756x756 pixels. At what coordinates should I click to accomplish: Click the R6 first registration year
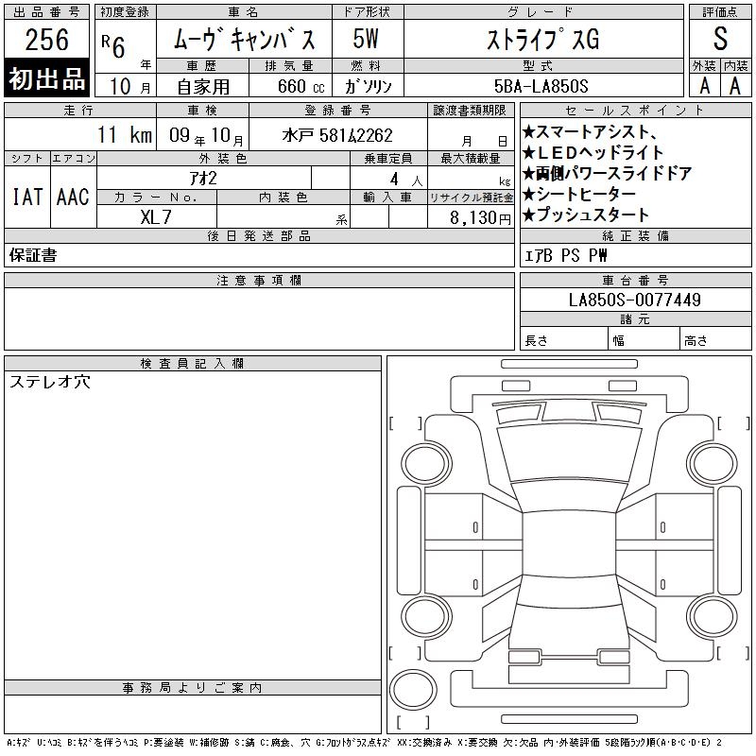[x=113, y=46]
